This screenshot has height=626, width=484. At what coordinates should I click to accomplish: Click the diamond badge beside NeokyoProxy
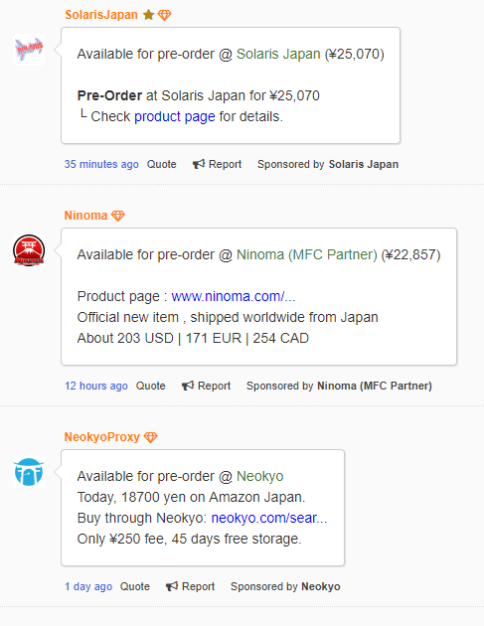(x=150, y=437)
